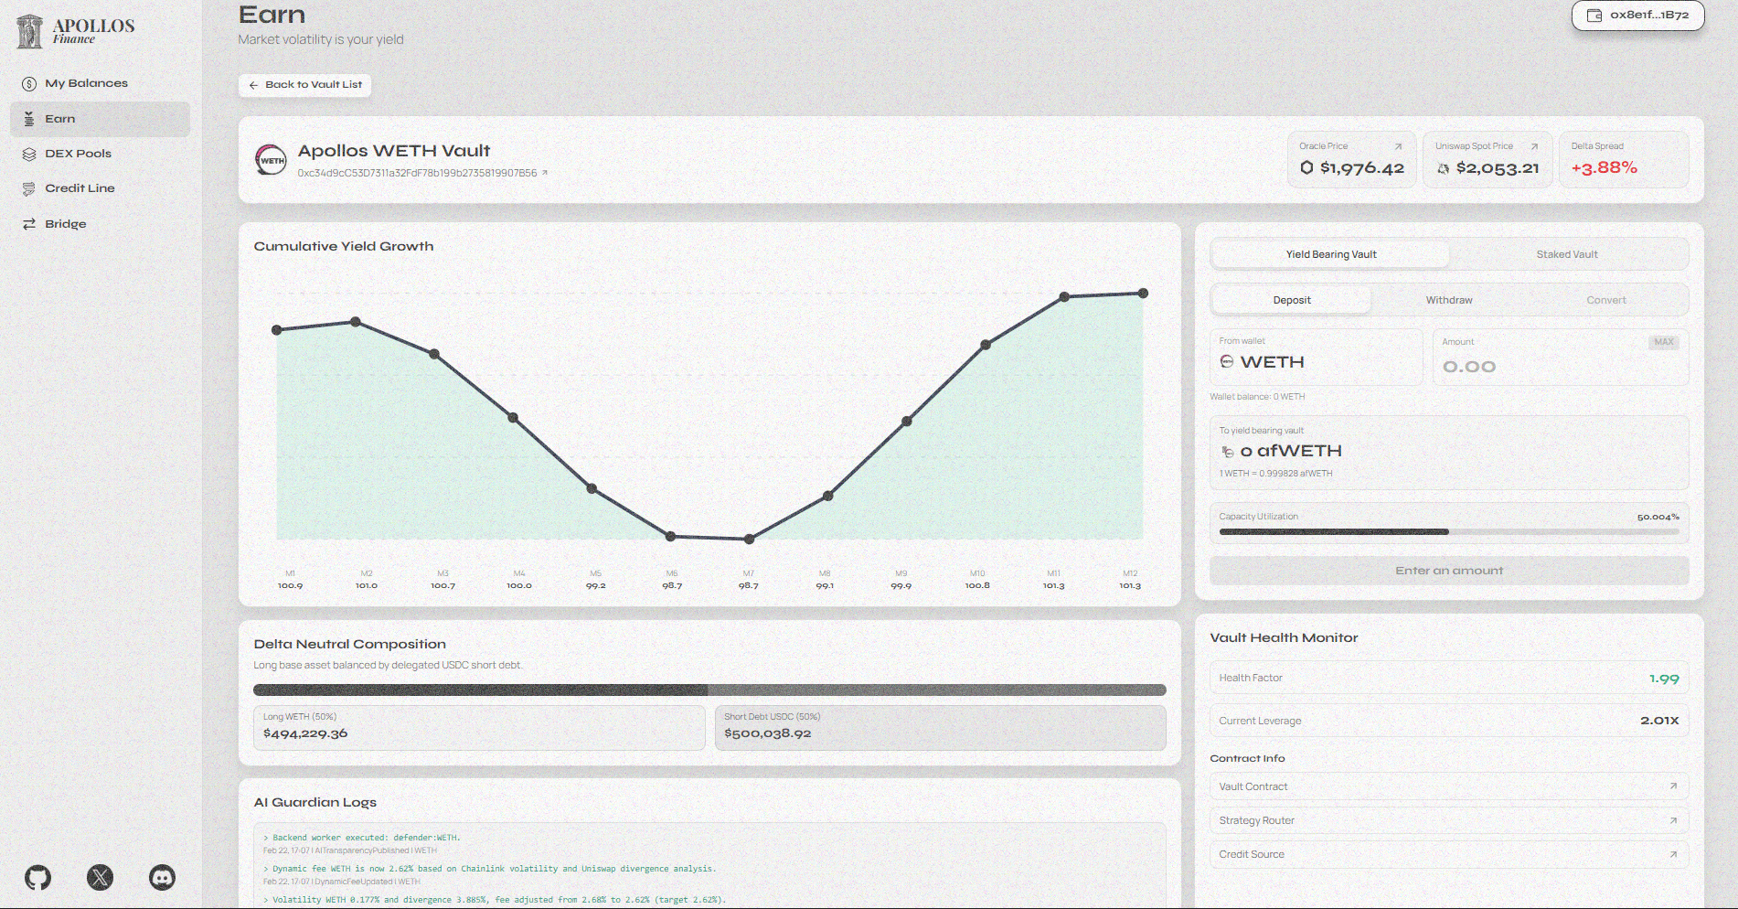Open the X social icon

click(100, 878)
